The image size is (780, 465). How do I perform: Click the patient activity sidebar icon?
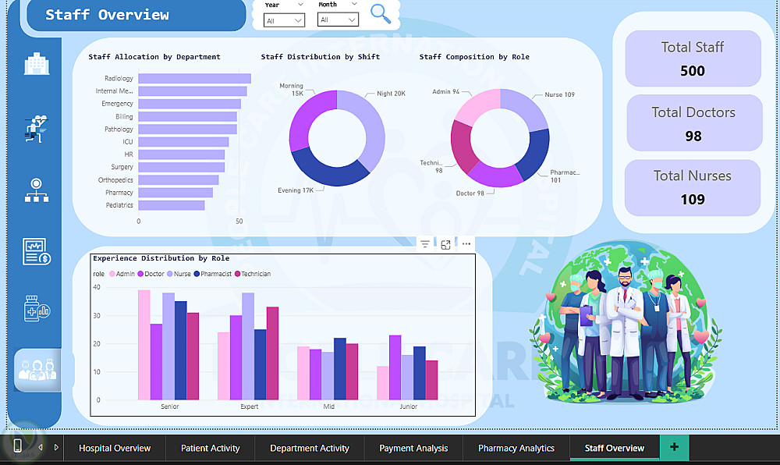tap(36, 129)
